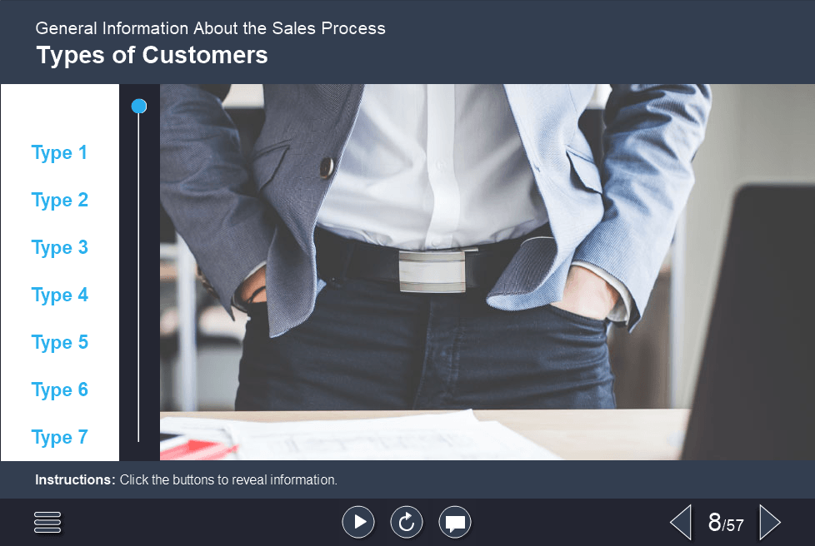The height and width of the screenshot is (546, 815).
Task: Open the Type 5 customer details
Action: [59, 342]
